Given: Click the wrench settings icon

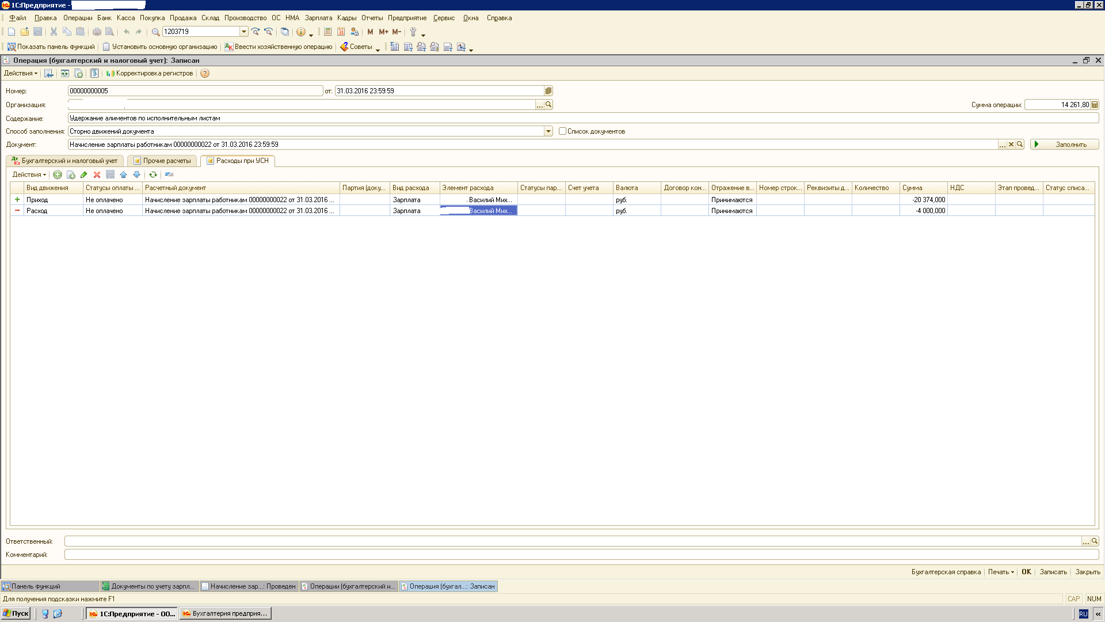Looking at the screenshot, I should (x=413, y=32).
